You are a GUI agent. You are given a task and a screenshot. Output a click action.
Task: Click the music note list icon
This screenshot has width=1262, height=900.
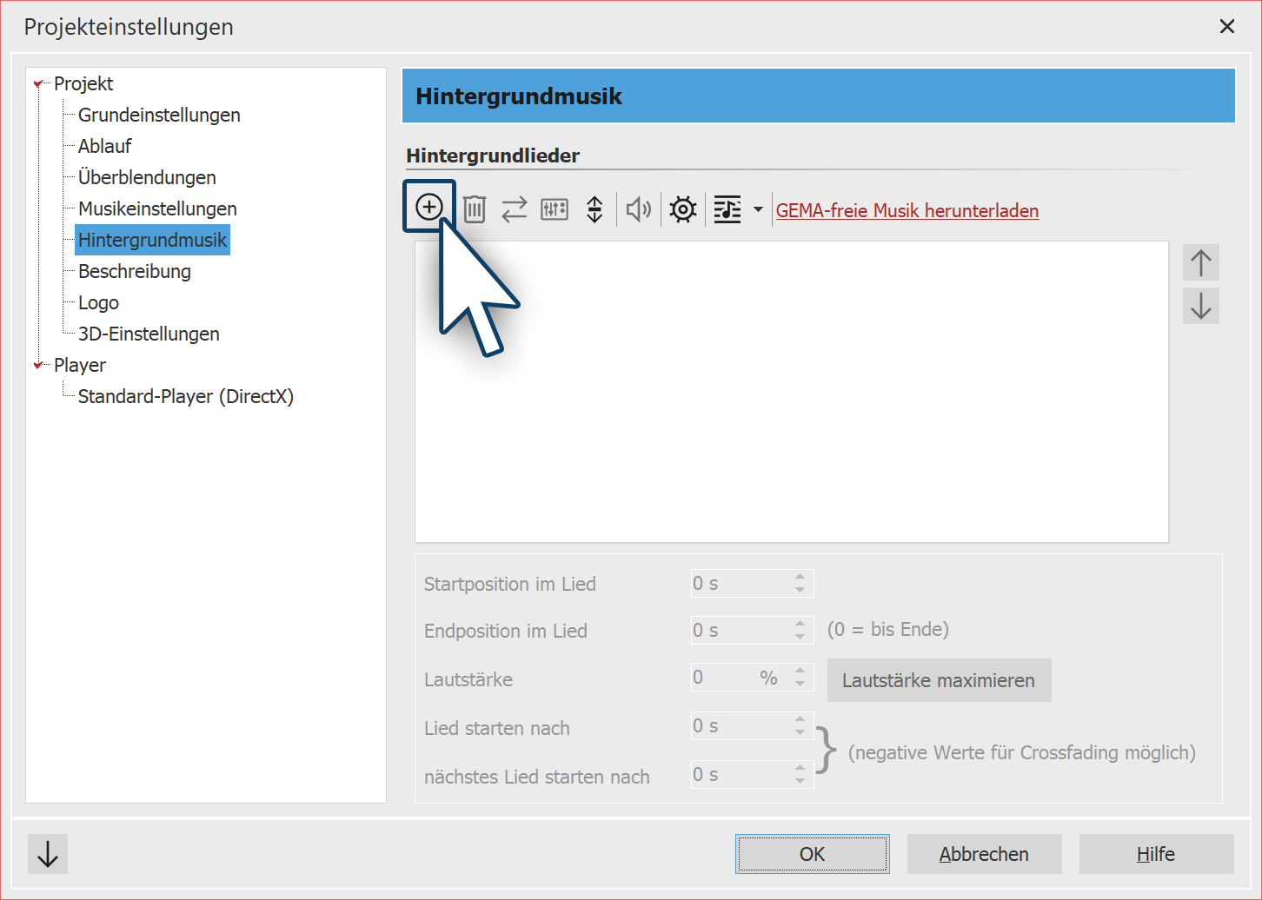[x=727, y=209]
